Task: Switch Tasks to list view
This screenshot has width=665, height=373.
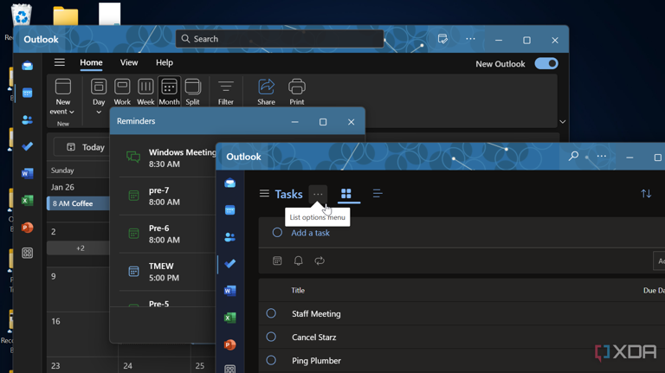Action: click(378, 194)
